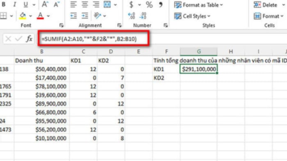This screenshot has width=287, height=161.
Task: Open Cell Styles menu
Action: [192, 16]
